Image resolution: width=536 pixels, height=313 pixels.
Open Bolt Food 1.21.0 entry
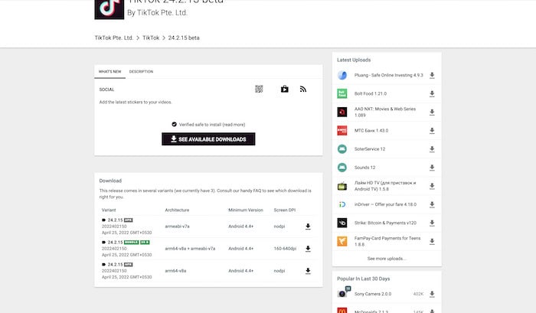[371, 93]
